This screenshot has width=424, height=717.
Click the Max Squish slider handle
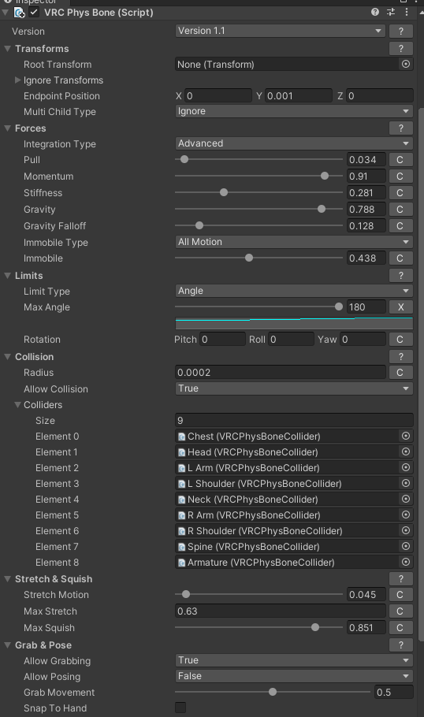(315, 627)
